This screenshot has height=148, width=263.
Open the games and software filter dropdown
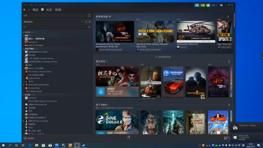coord(53,22)
